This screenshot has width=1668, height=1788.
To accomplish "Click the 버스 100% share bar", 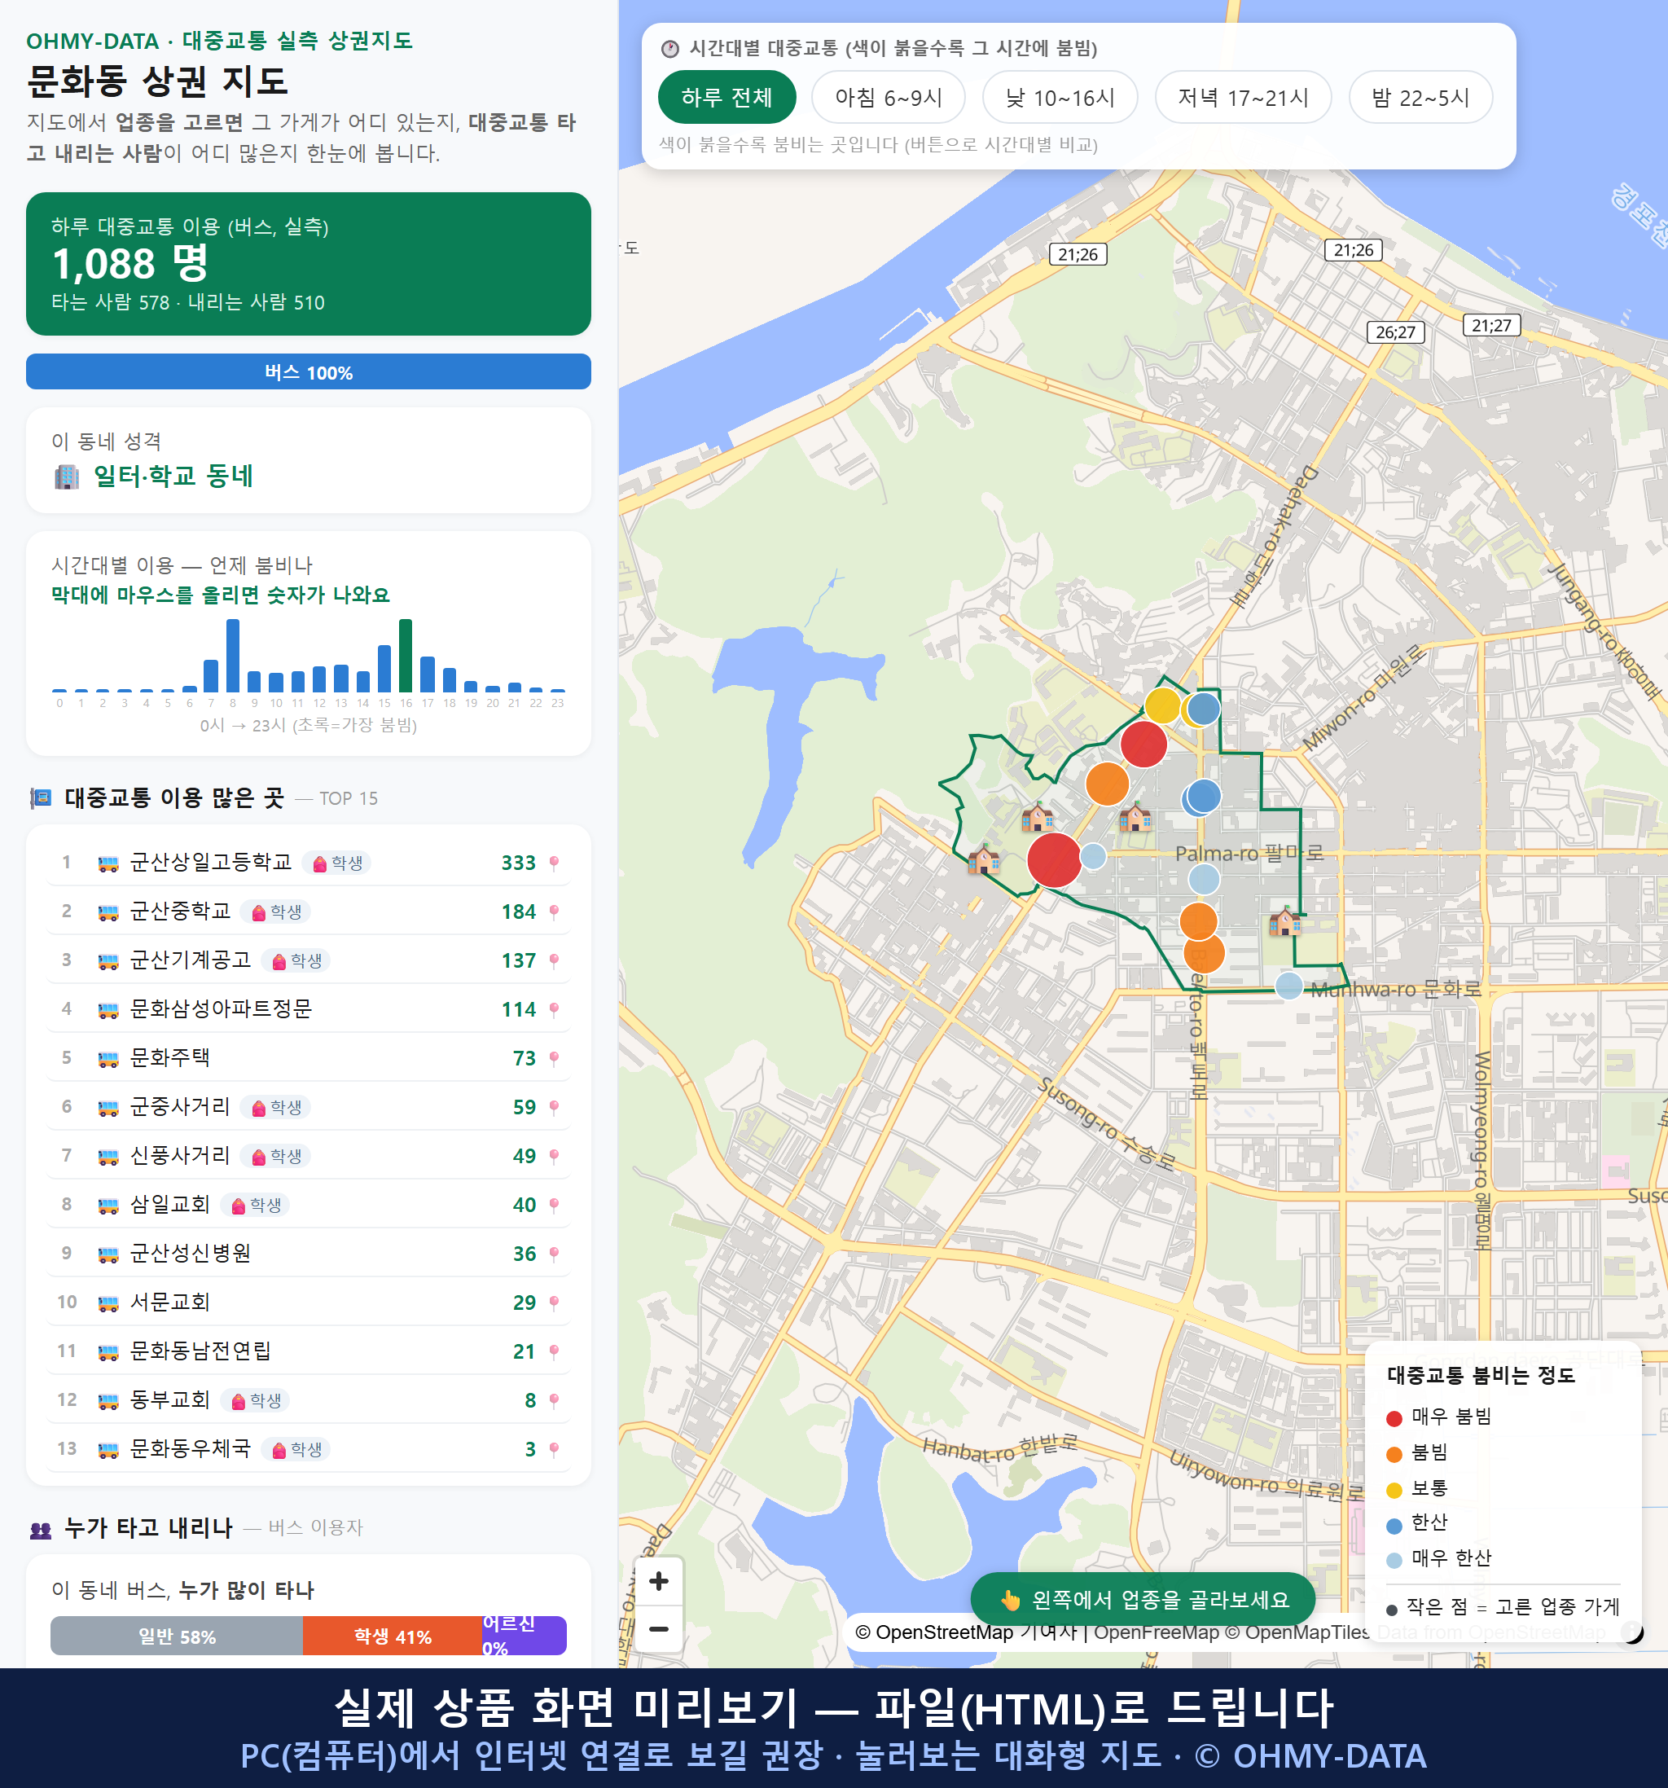I will 309,371.
